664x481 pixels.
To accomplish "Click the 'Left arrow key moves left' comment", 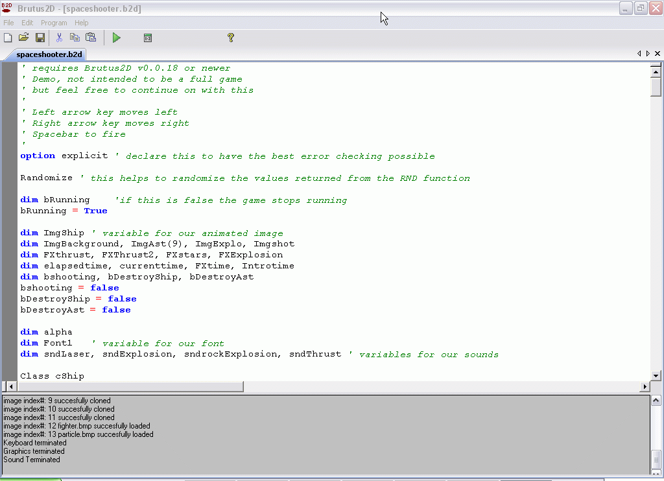I will pos(99,111).
